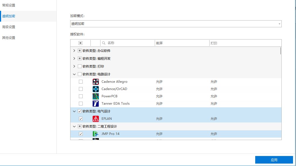Click 打印 允许 cell for Tanner EDA Tools
Image resolution: width=296 pixels, height=166 pixels.
pos(214,104)
